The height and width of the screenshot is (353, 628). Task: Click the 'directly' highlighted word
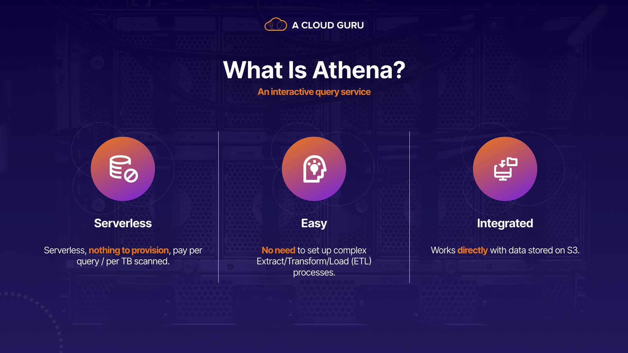pyautogui.click(x=472, y=250)
